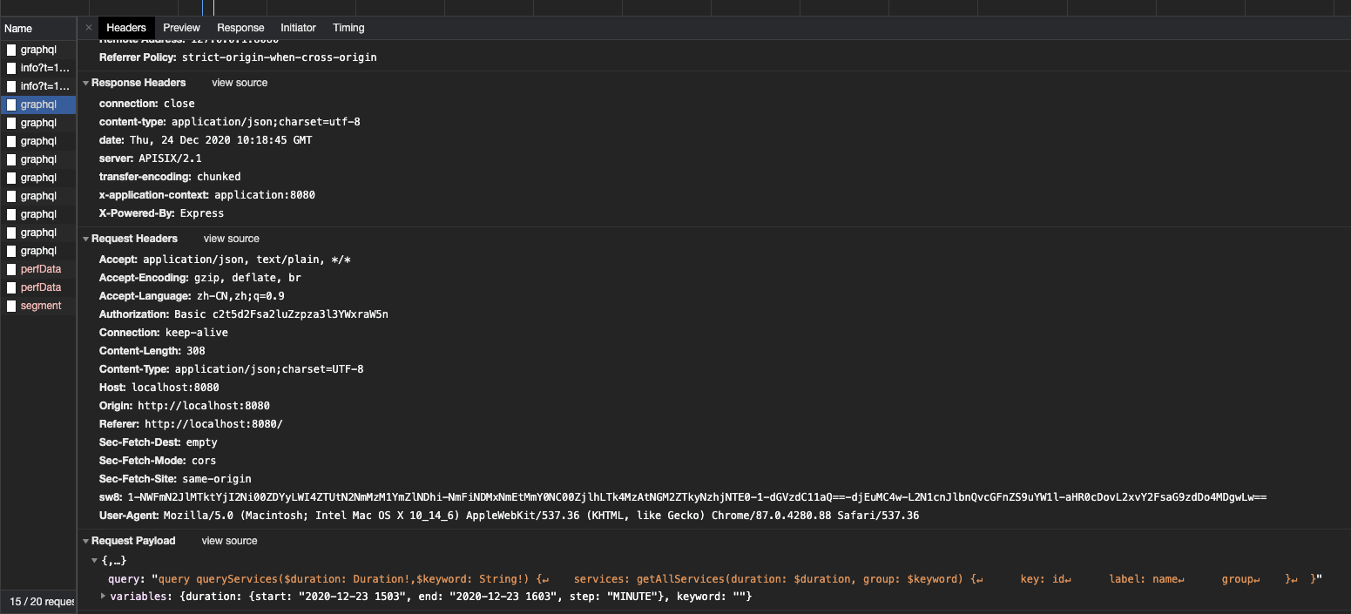Click the server: APISIX/2.1 header
Screen dimensions: 1351x614
(151, 159)
